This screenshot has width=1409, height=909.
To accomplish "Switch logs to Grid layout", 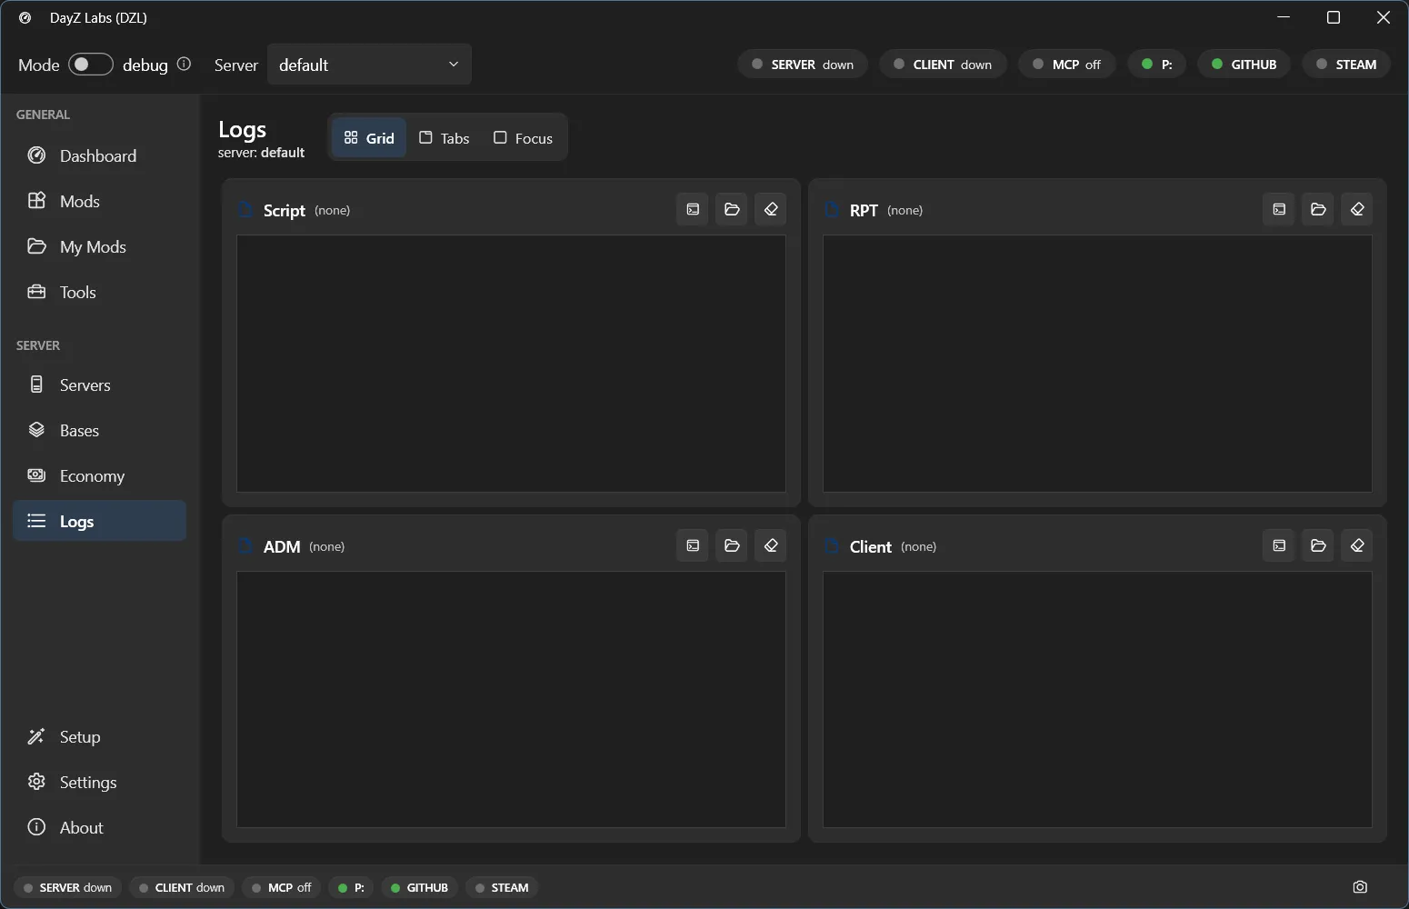I will tap(369, 138).
